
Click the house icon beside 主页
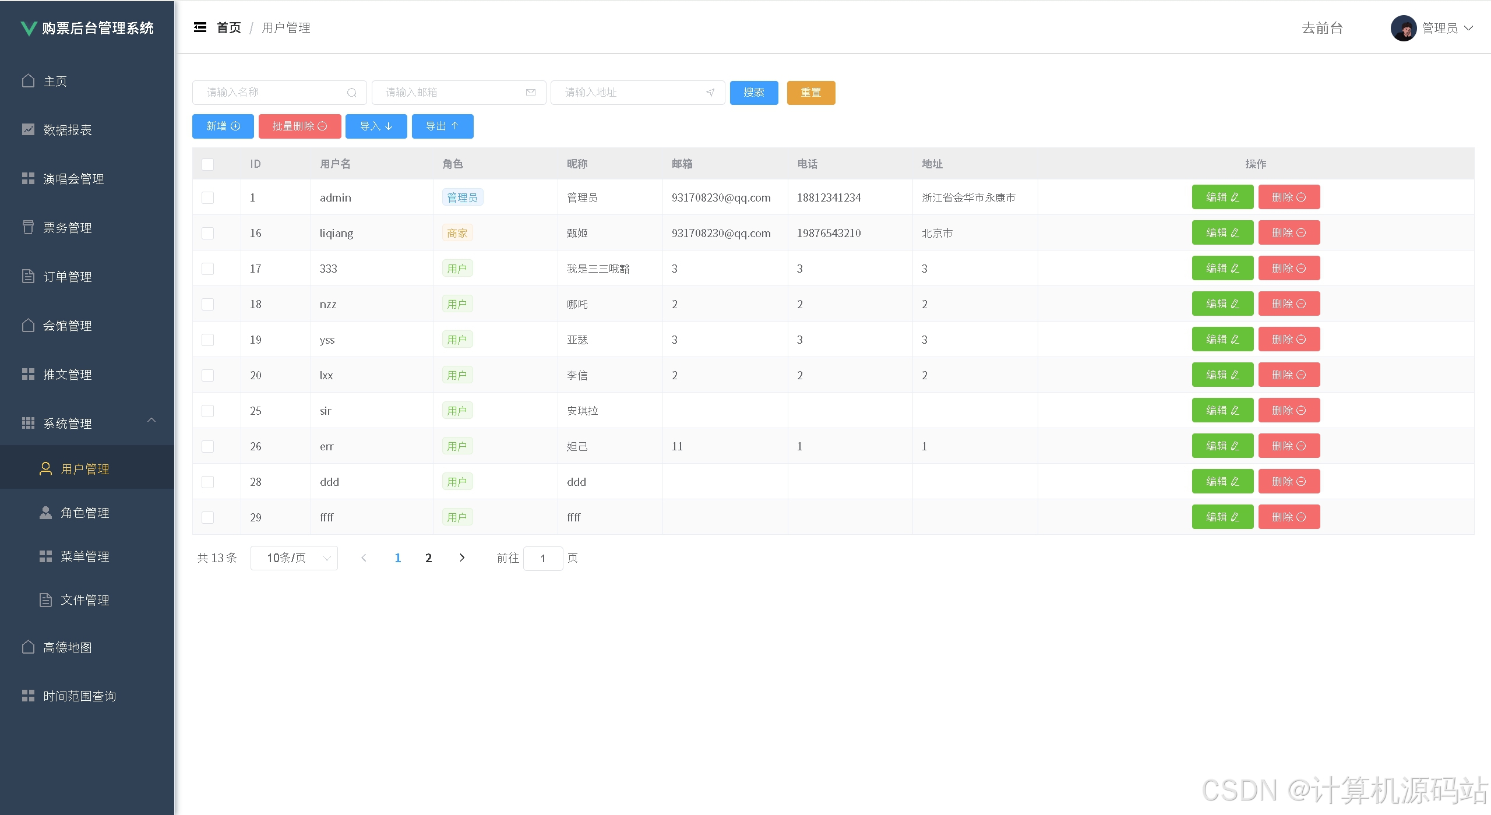coord(28,80)
